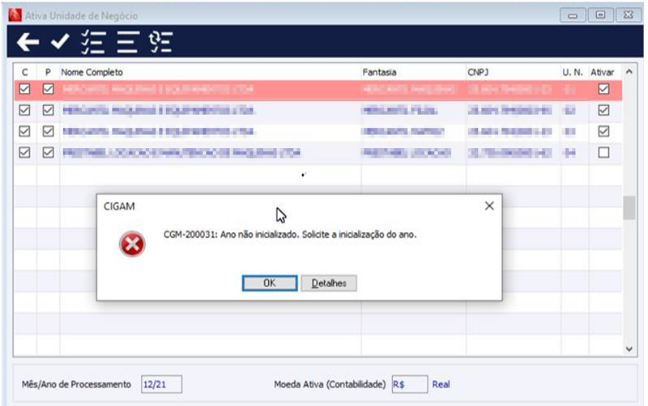Maximize the Ativa Unidade de Negócio window
648x406 pixels.
[x=600, y=15]
